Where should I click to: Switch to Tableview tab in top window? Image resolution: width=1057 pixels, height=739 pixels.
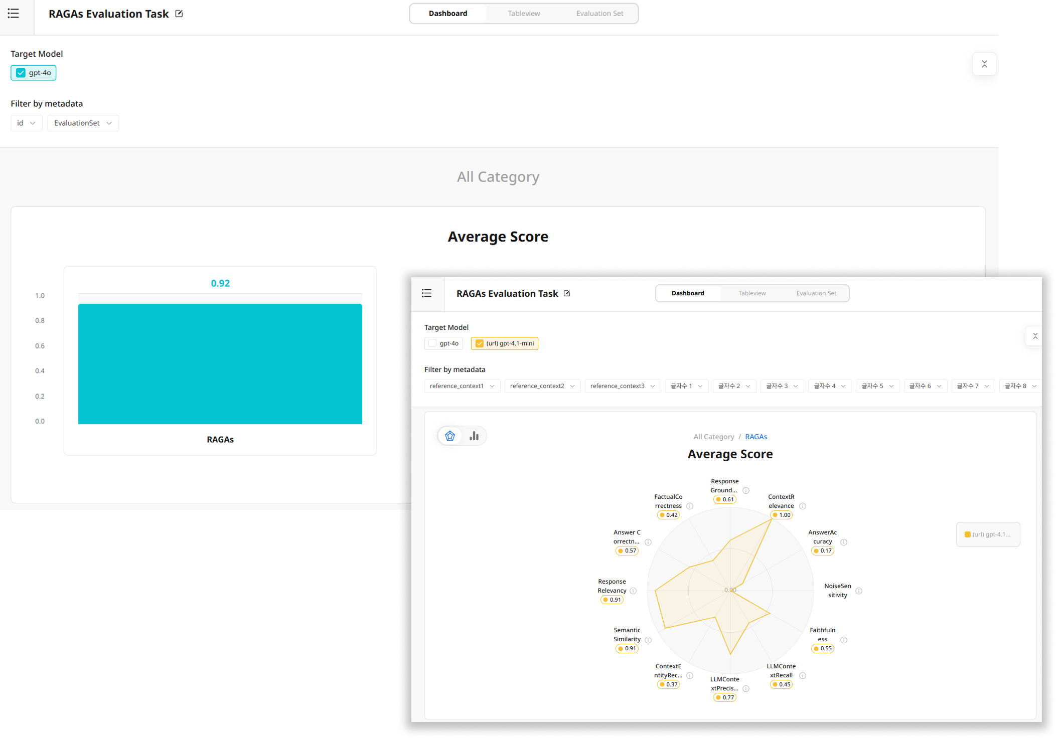click(523, 14)
